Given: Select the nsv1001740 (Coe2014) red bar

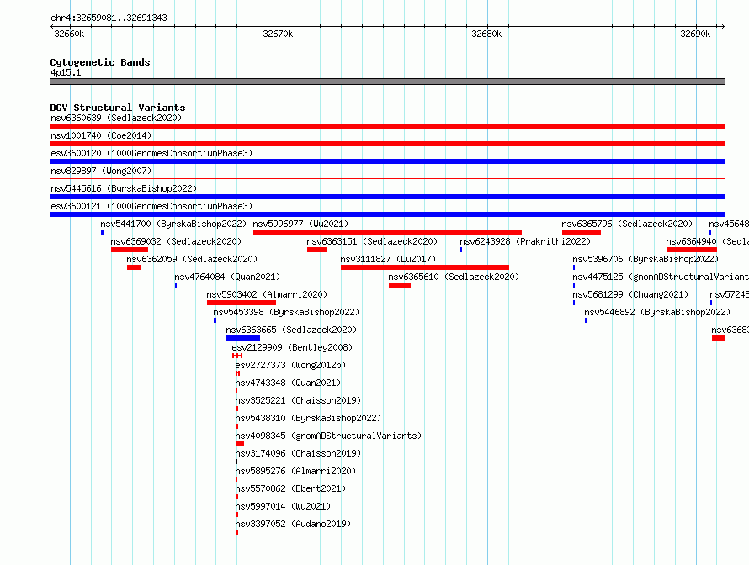Looking at the screenshot, I should pyautogui.click(x=387, y=144).
